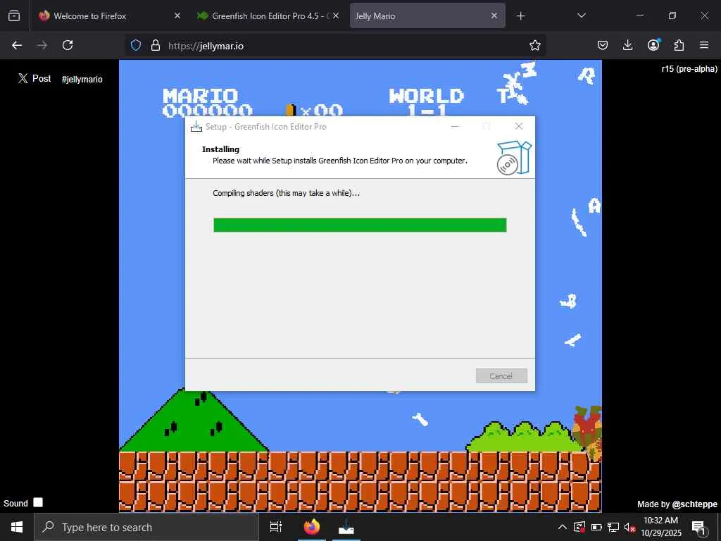Open the @schteppe author link
721x541 pixels.
tap(695, 504)
